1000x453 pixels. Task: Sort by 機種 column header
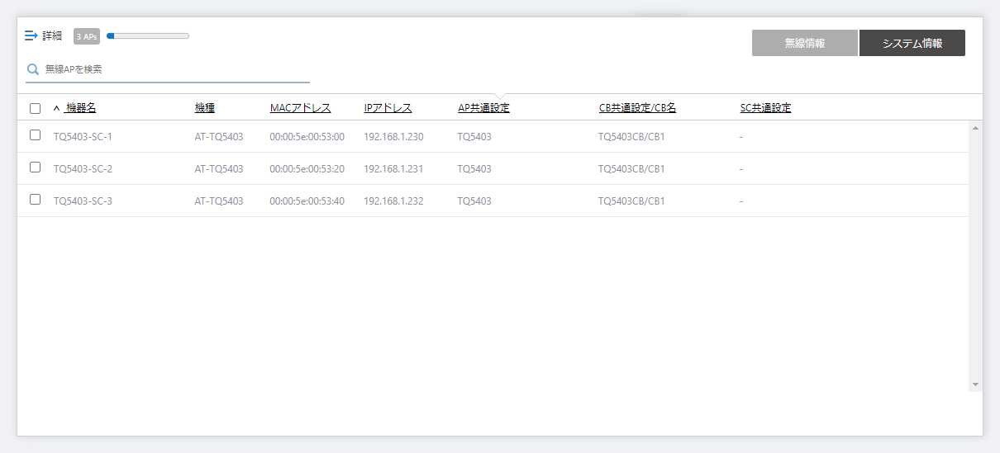205,108
